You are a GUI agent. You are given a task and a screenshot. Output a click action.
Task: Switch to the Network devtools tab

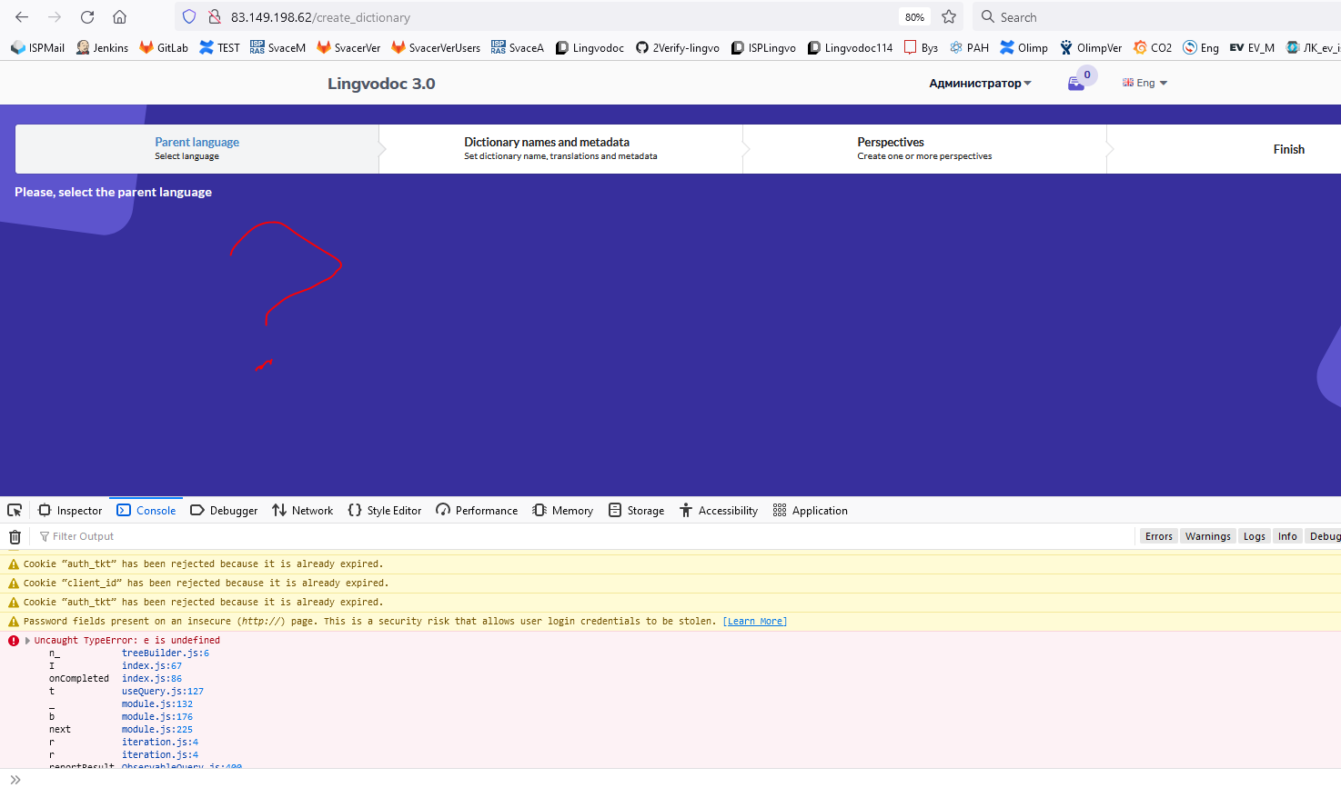(303, 511)
